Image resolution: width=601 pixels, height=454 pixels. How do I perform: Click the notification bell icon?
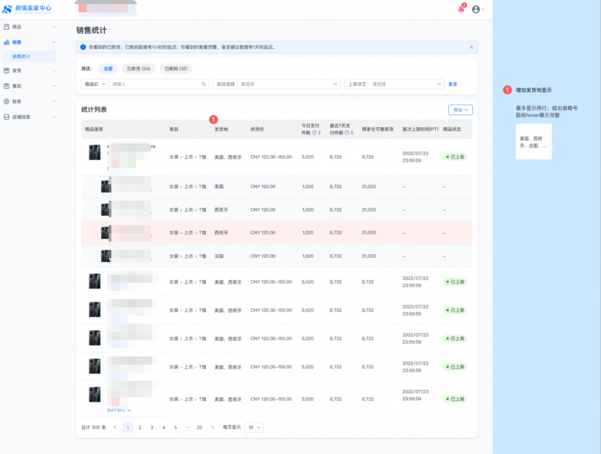[461, 9]
